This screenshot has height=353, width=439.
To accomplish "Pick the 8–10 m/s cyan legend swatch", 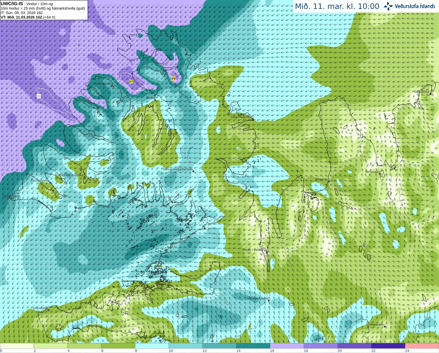I will click(152, 346).
